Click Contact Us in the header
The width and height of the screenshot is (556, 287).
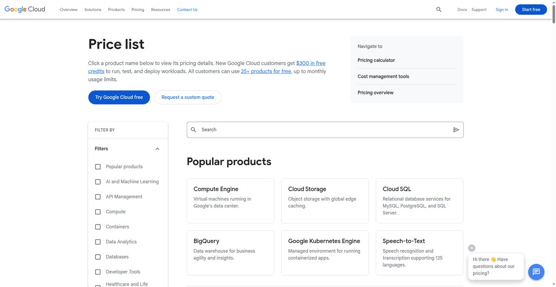(x=187, y=9)
